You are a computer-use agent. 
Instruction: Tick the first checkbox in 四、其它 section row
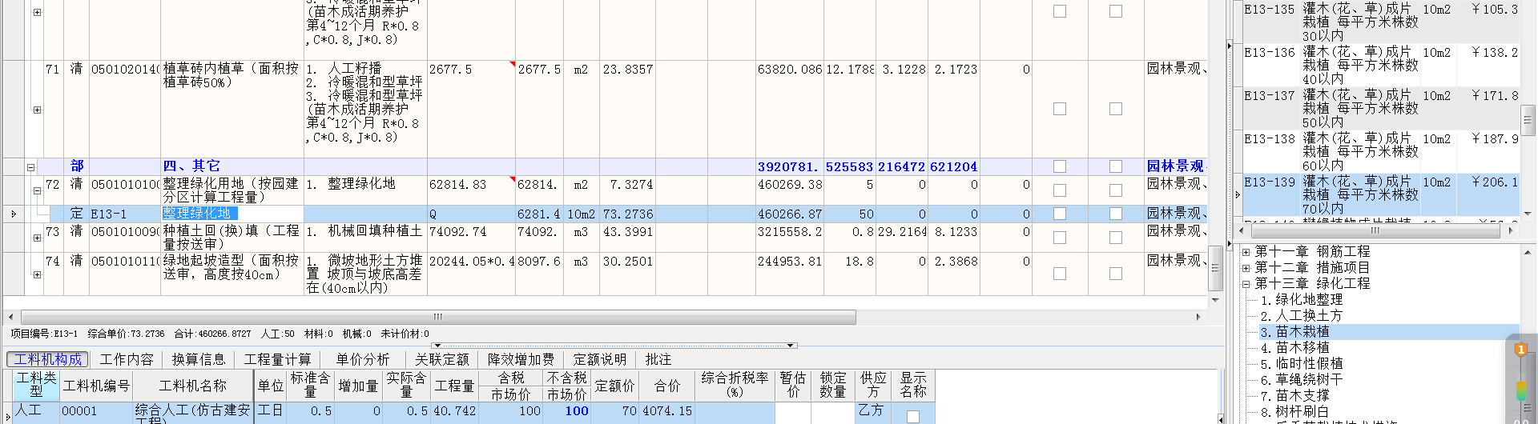pos(1060,166)
